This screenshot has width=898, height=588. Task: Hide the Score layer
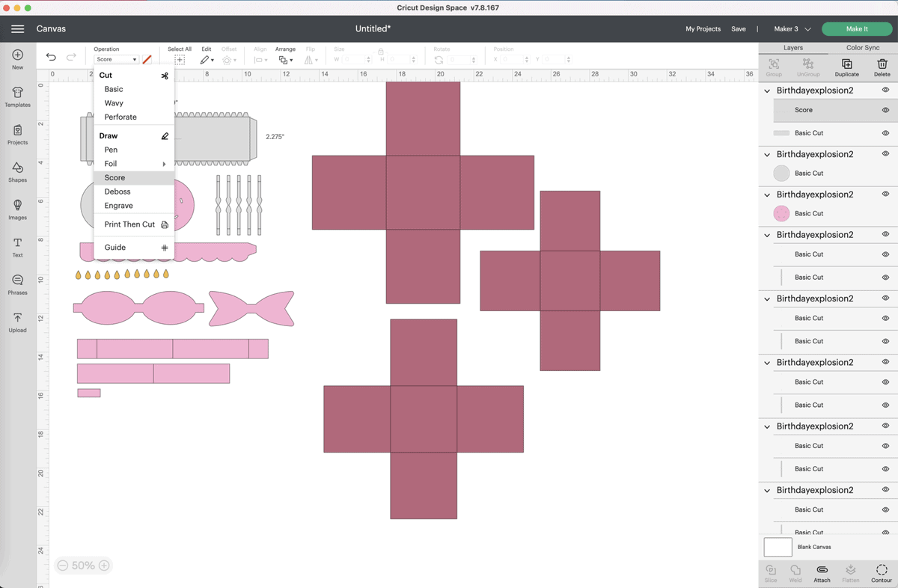[885, 110]
